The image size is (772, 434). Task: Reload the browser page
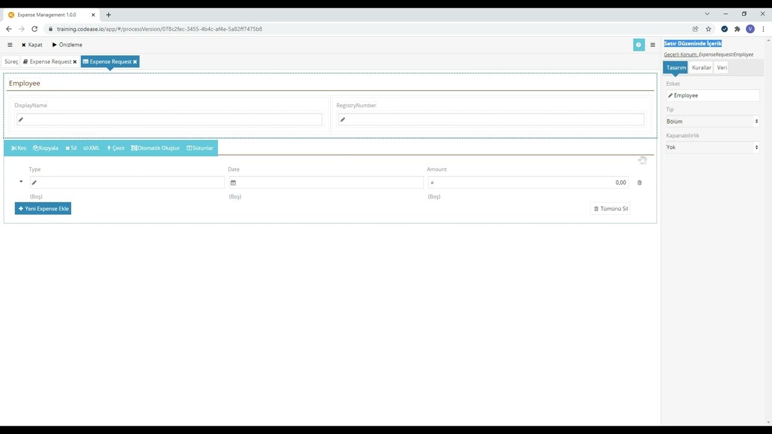34,29
